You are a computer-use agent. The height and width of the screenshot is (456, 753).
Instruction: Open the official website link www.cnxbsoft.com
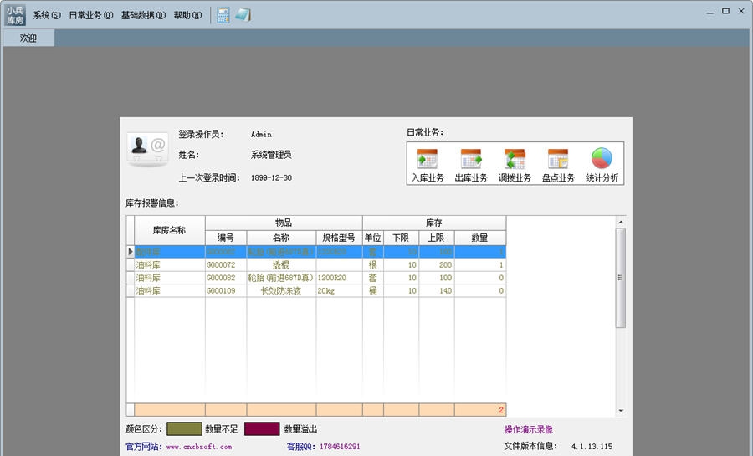click(199, 447)
